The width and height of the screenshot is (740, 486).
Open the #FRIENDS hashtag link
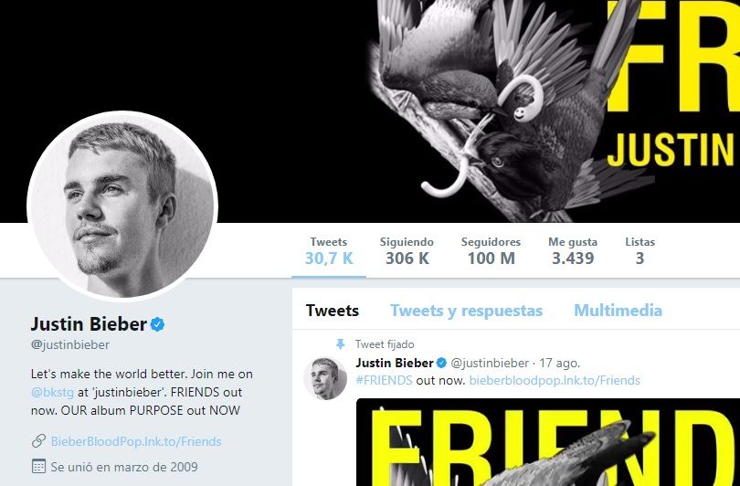pos(384,380)
